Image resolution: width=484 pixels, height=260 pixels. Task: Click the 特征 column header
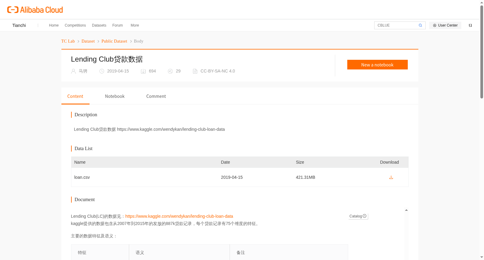[82, 252]
